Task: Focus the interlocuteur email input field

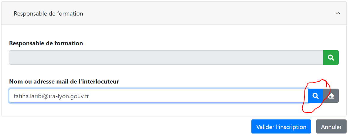Action: pyautogui.click(x=159, y=96)
